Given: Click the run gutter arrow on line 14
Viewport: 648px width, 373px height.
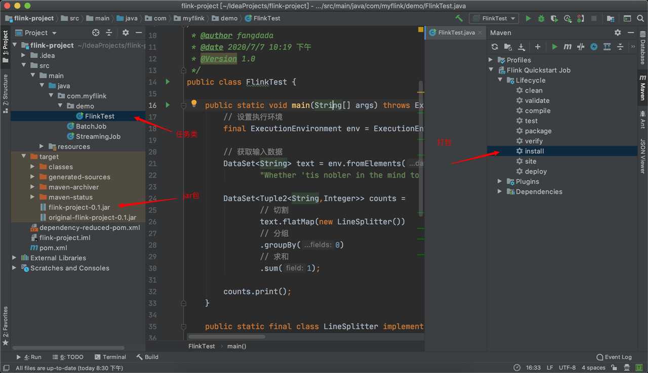Looking at the screenshot, I should pos(168,81).
